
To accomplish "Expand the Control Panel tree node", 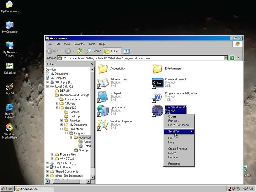I will (x=47, y=167).
